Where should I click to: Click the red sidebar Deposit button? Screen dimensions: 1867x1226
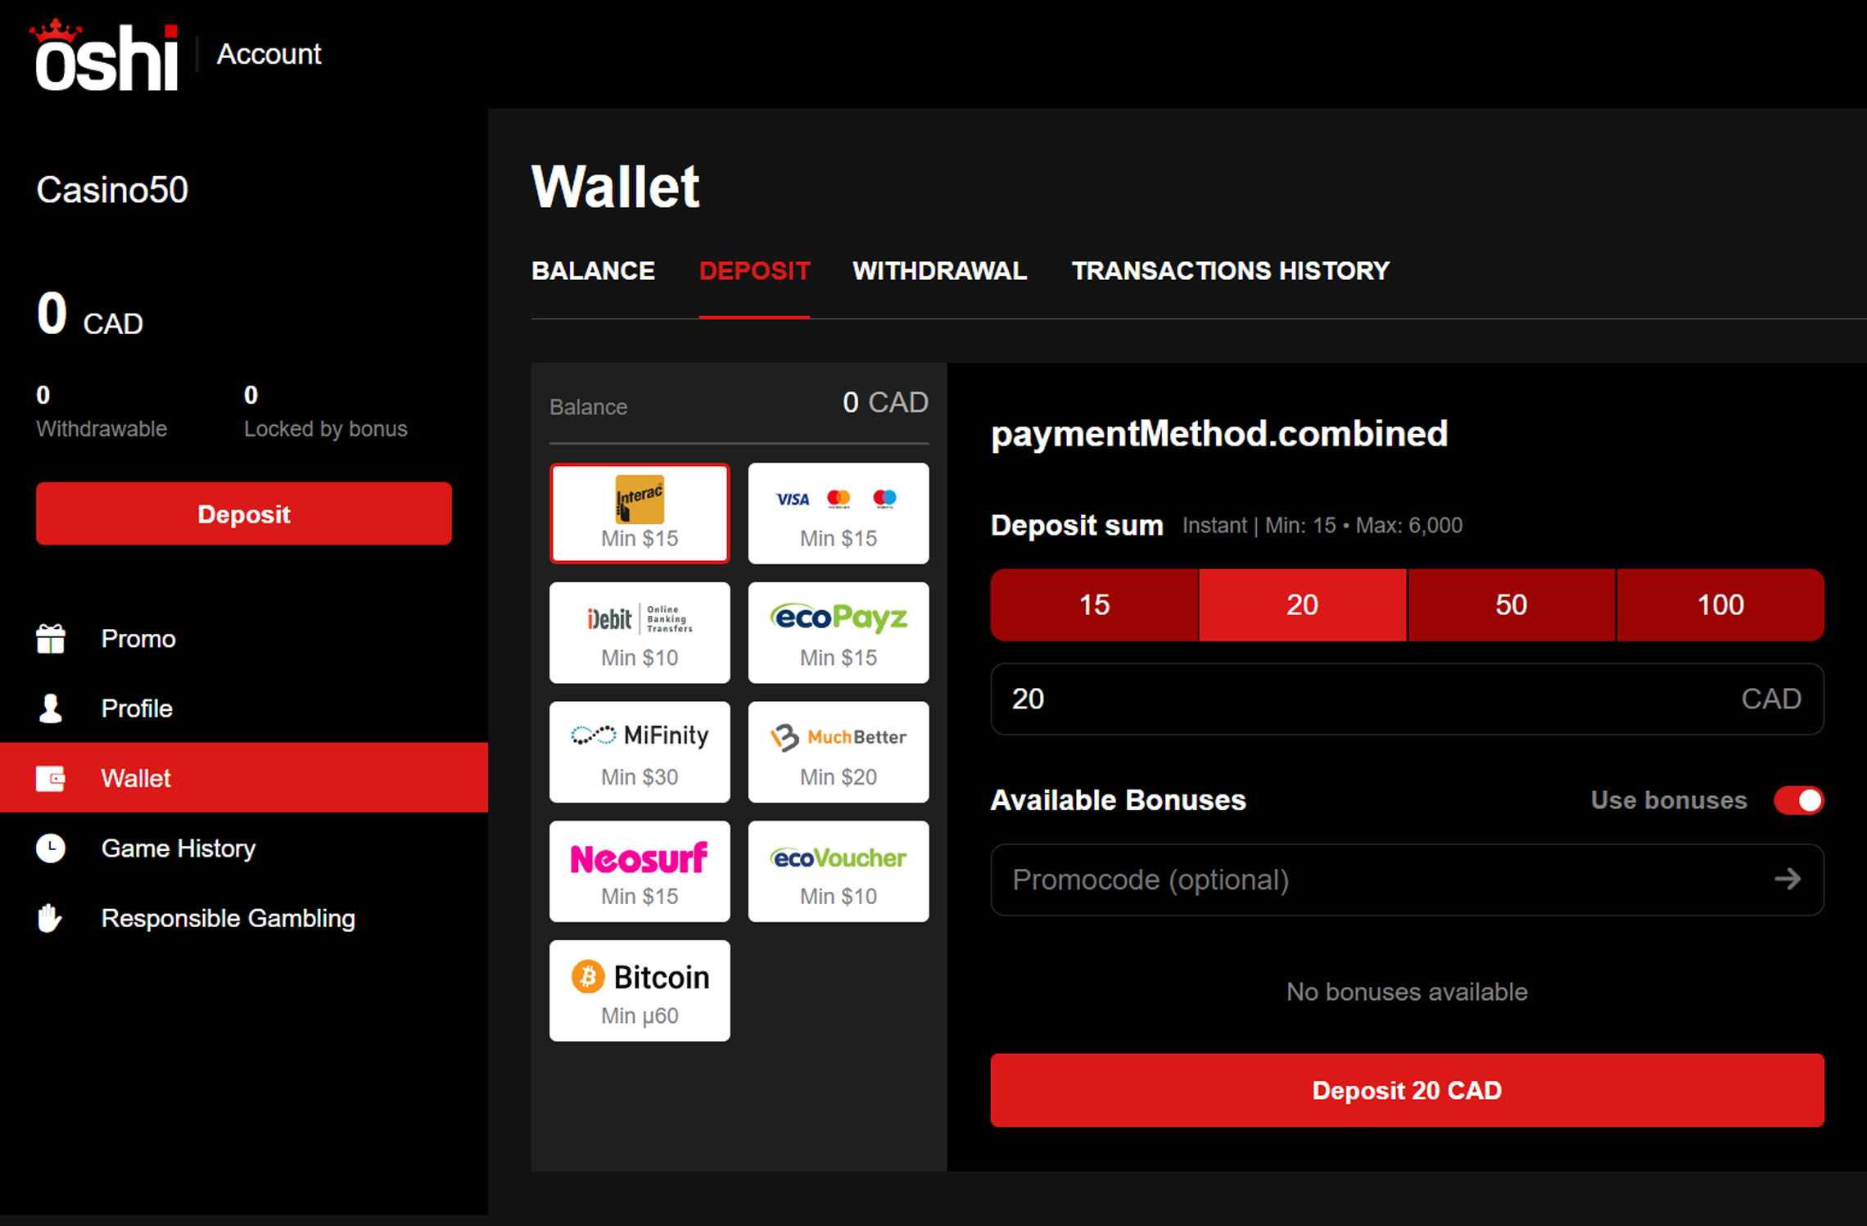pos(244,513)
